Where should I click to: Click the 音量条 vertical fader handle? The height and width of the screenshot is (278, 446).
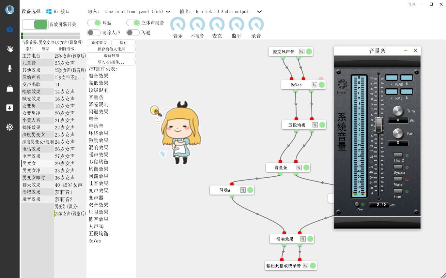tap(378, 125)
